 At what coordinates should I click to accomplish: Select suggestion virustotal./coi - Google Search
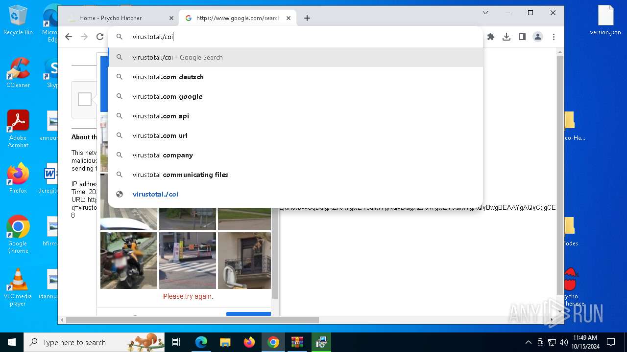pos(295,57)
